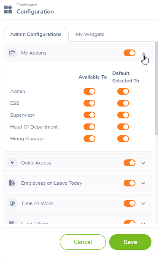Click the Quick Access lightning bolt icon
The height and width of the screenshot is (260, 162).
point(12,163)
